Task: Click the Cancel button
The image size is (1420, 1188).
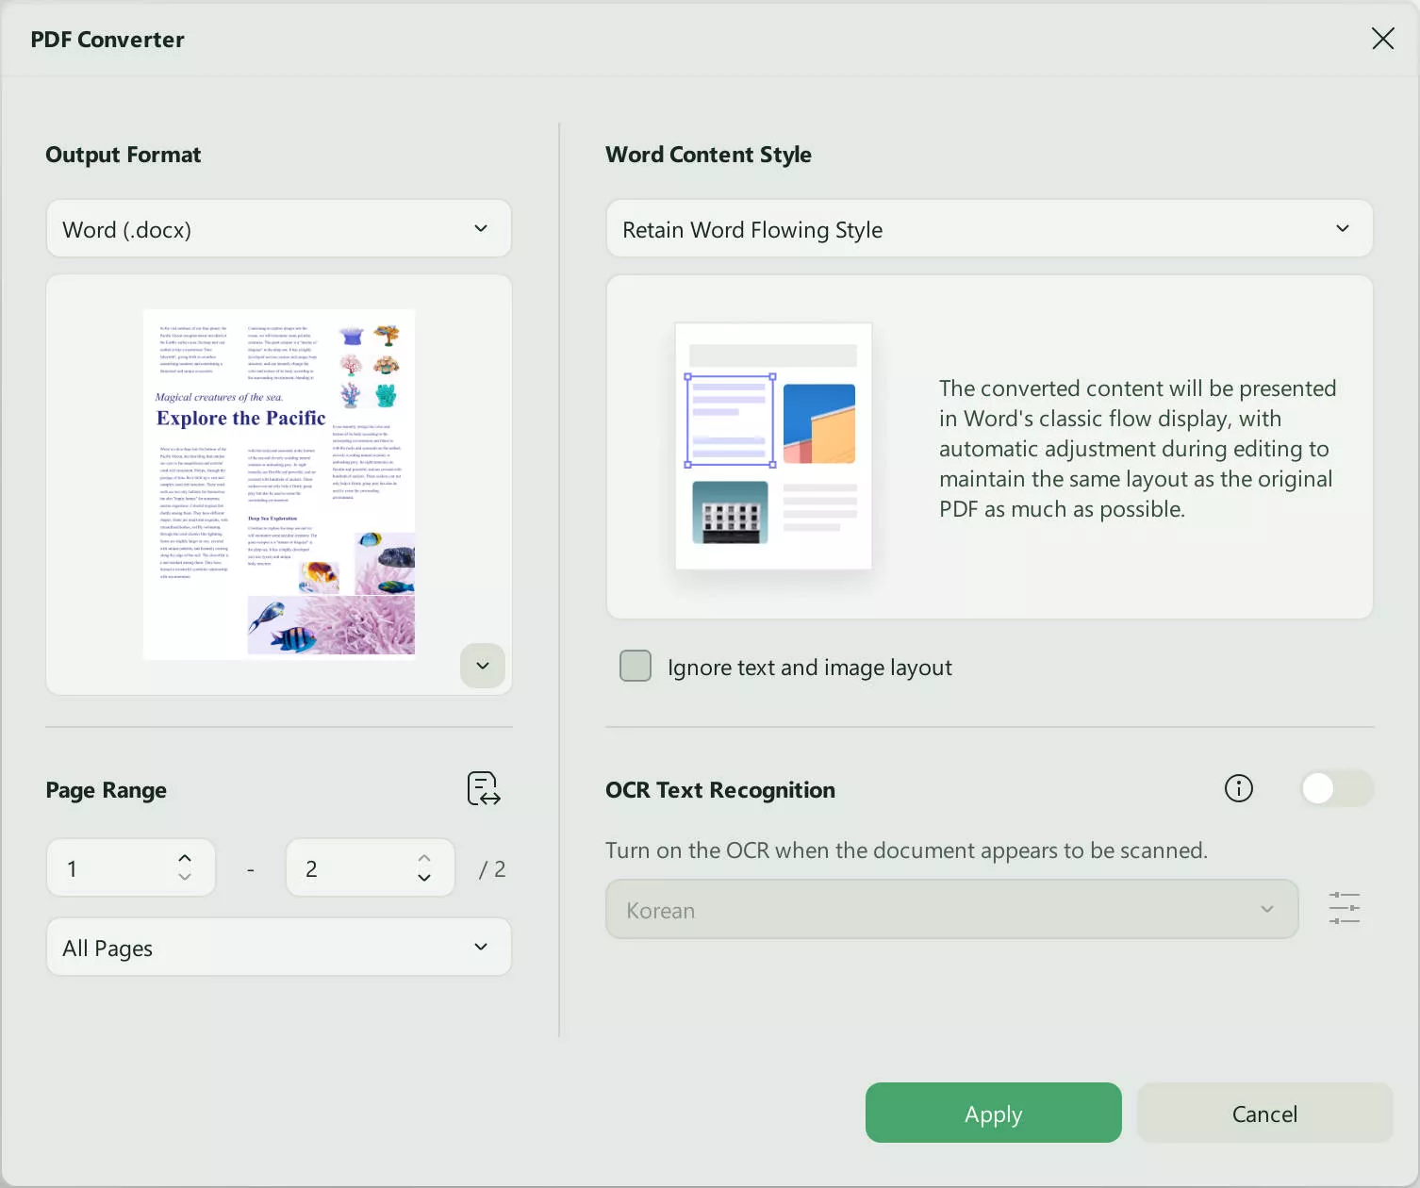Action: 1263,1113
